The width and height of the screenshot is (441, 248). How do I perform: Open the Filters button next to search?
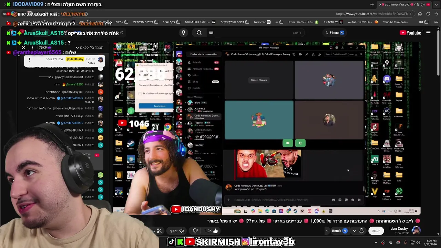334,33
